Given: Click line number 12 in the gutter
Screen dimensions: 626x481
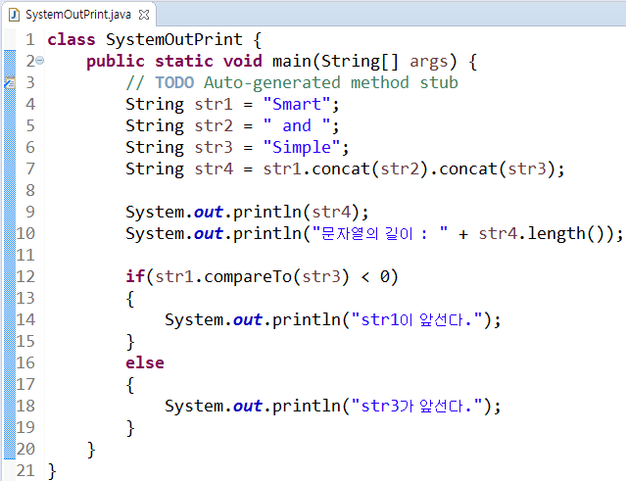Looking at the screenshot, I should (25, 277).
